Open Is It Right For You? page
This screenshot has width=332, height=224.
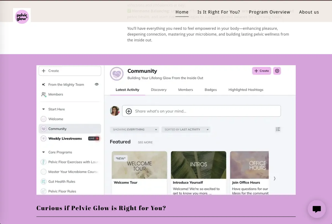(x=219, y=12)
